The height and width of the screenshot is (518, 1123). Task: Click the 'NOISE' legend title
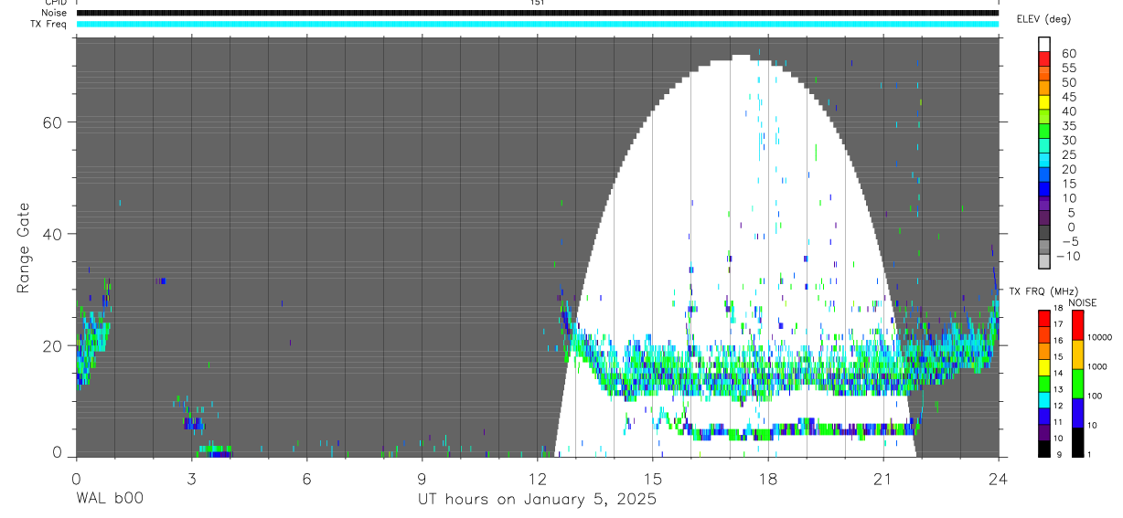coord(1082,302)
